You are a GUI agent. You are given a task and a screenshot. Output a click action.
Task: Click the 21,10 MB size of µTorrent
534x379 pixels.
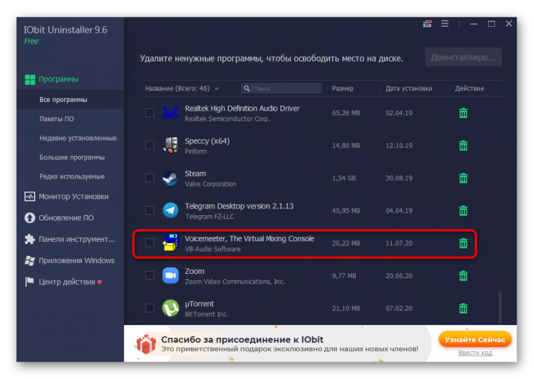point(346,308)
